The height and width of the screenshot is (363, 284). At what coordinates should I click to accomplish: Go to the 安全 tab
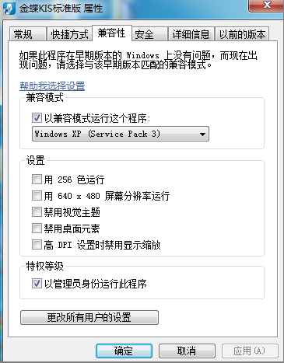pos(149,34)
